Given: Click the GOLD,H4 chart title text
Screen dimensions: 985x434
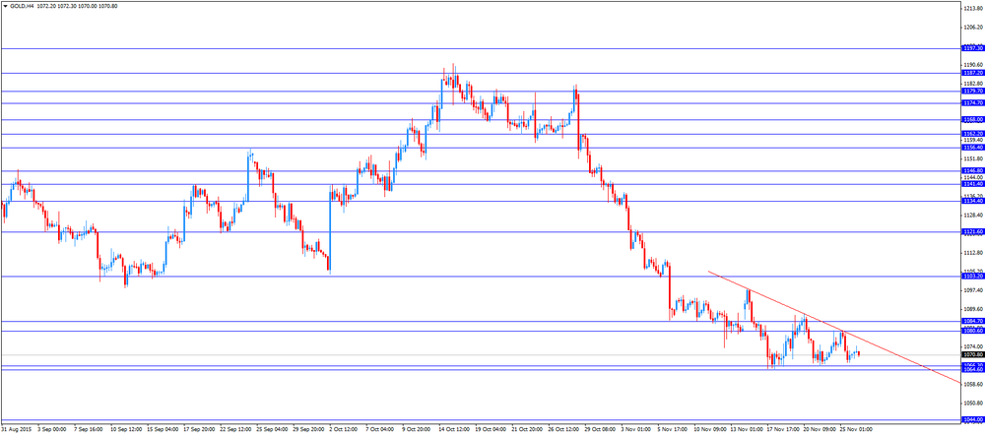Looking at the screenshot, I should (x=22, y=6).
